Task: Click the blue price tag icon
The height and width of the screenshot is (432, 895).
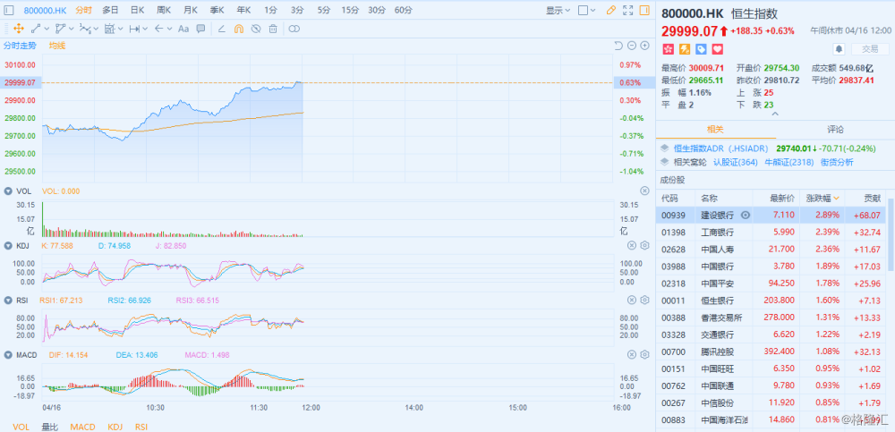Action: tap(701, 49)
